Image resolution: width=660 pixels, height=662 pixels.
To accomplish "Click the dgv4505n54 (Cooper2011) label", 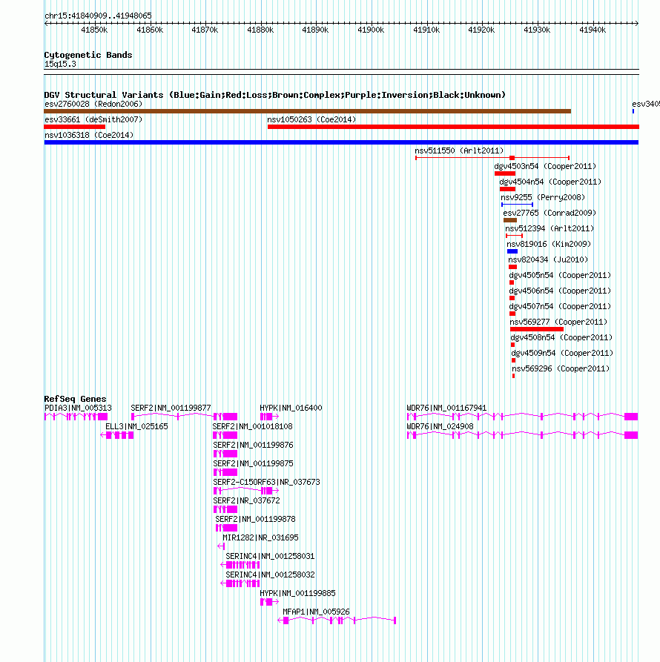I will [560, 275].
